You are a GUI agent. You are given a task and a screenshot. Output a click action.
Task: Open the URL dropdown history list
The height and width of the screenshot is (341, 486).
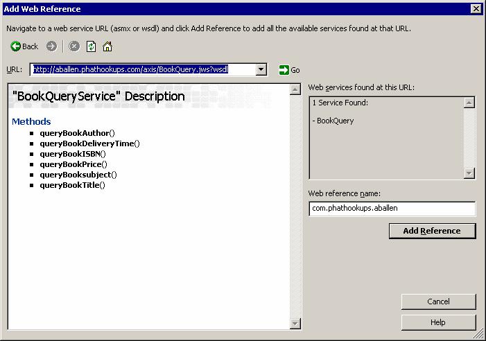coord(261,69)
